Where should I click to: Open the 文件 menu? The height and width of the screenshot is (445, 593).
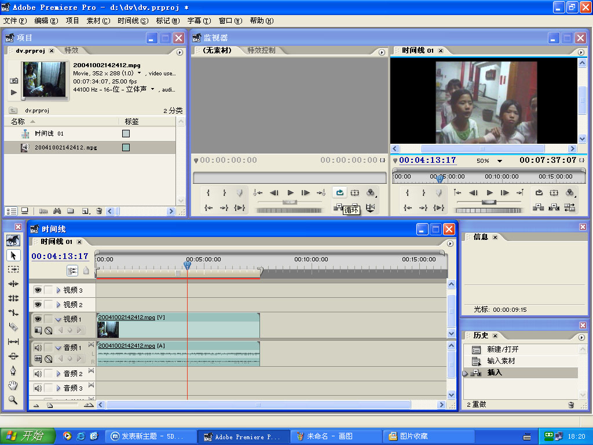pos(15,21)
